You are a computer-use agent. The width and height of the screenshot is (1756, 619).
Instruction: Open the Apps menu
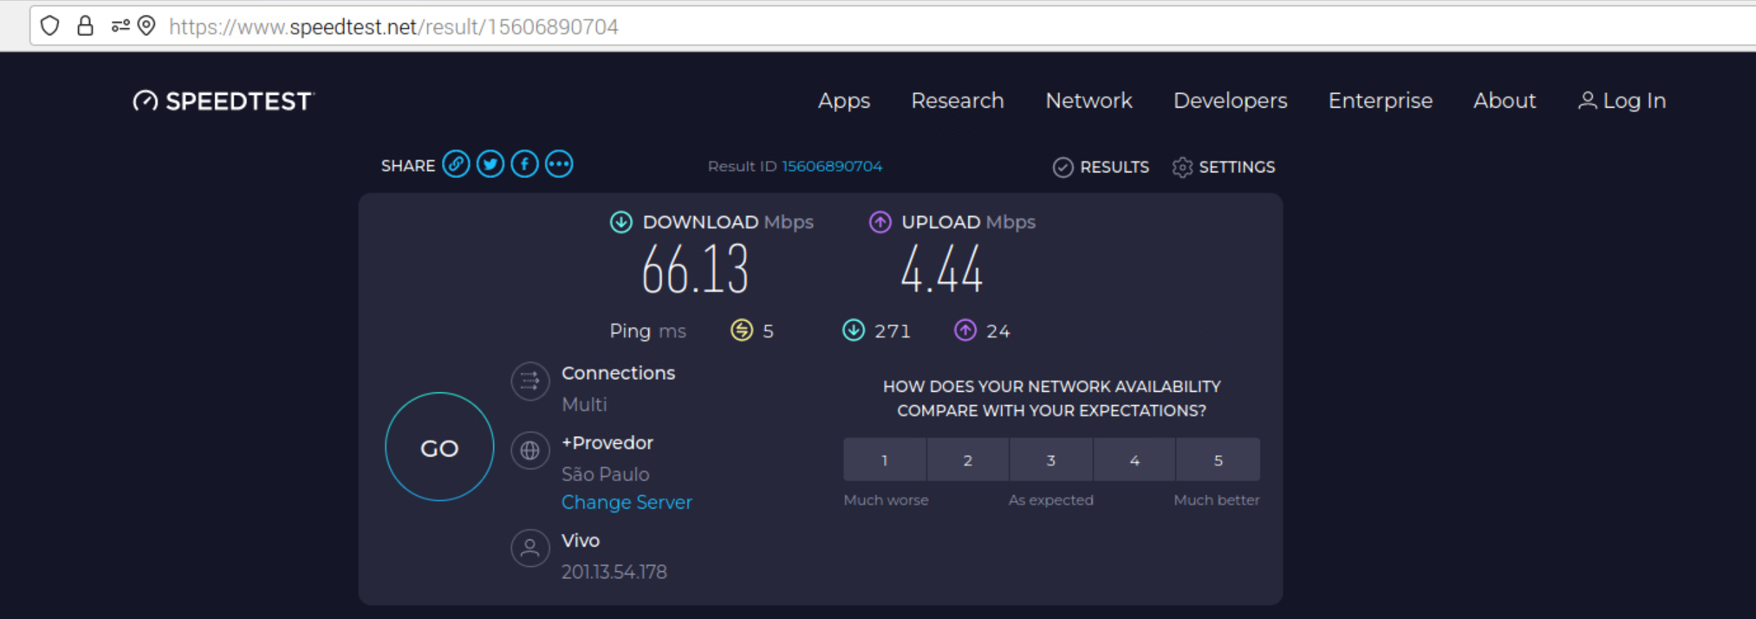pos(844,101)
